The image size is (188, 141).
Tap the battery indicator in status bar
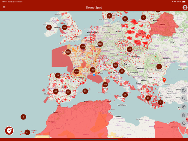[x=184, y=2]
